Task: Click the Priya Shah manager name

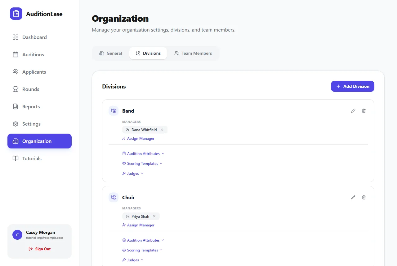Action: click(x=140, y=217)
